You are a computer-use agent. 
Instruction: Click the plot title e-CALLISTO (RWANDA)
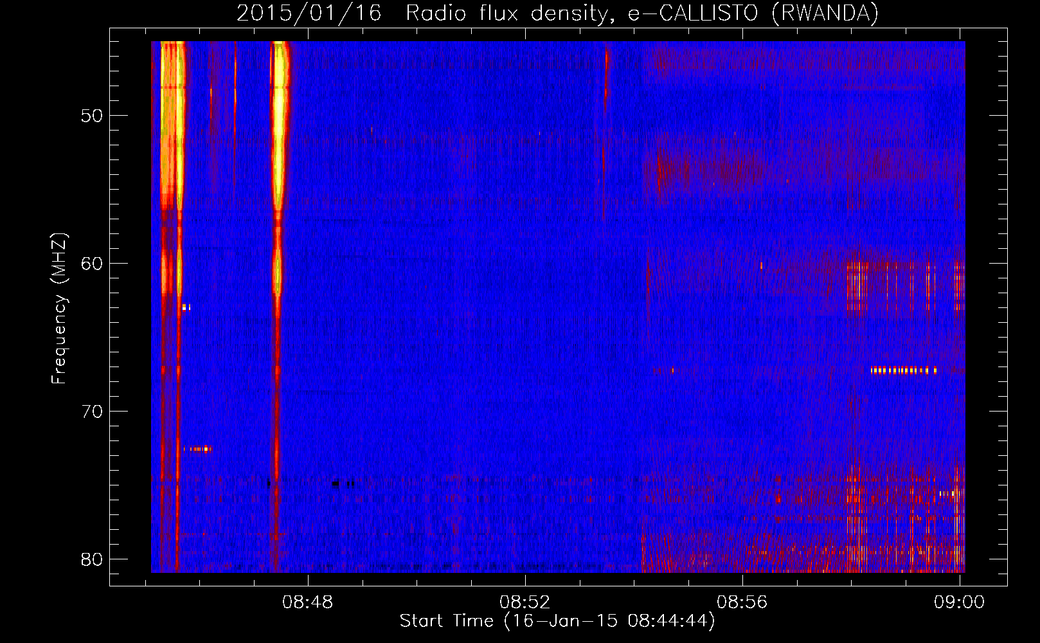(x=753, y=14)
